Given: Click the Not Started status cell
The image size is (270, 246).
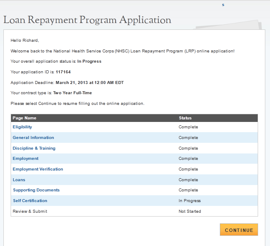Looking at the screenshot, I should click(x=190, y=211).
